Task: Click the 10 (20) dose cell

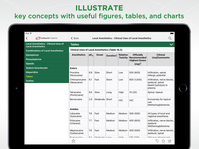Action: coord(138,94)
